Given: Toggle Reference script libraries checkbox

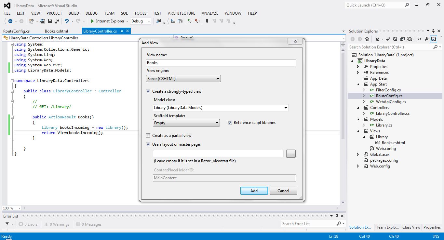Looking at the screenshot, I should [x=230, y=123].
